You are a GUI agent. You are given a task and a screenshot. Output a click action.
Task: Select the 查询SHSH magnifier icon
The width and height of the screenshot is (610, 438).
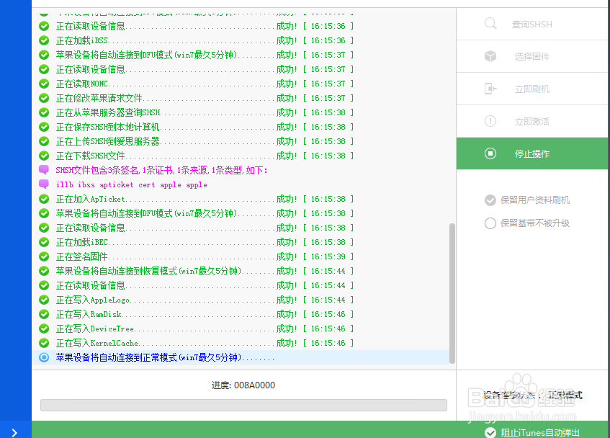[490, 23]
